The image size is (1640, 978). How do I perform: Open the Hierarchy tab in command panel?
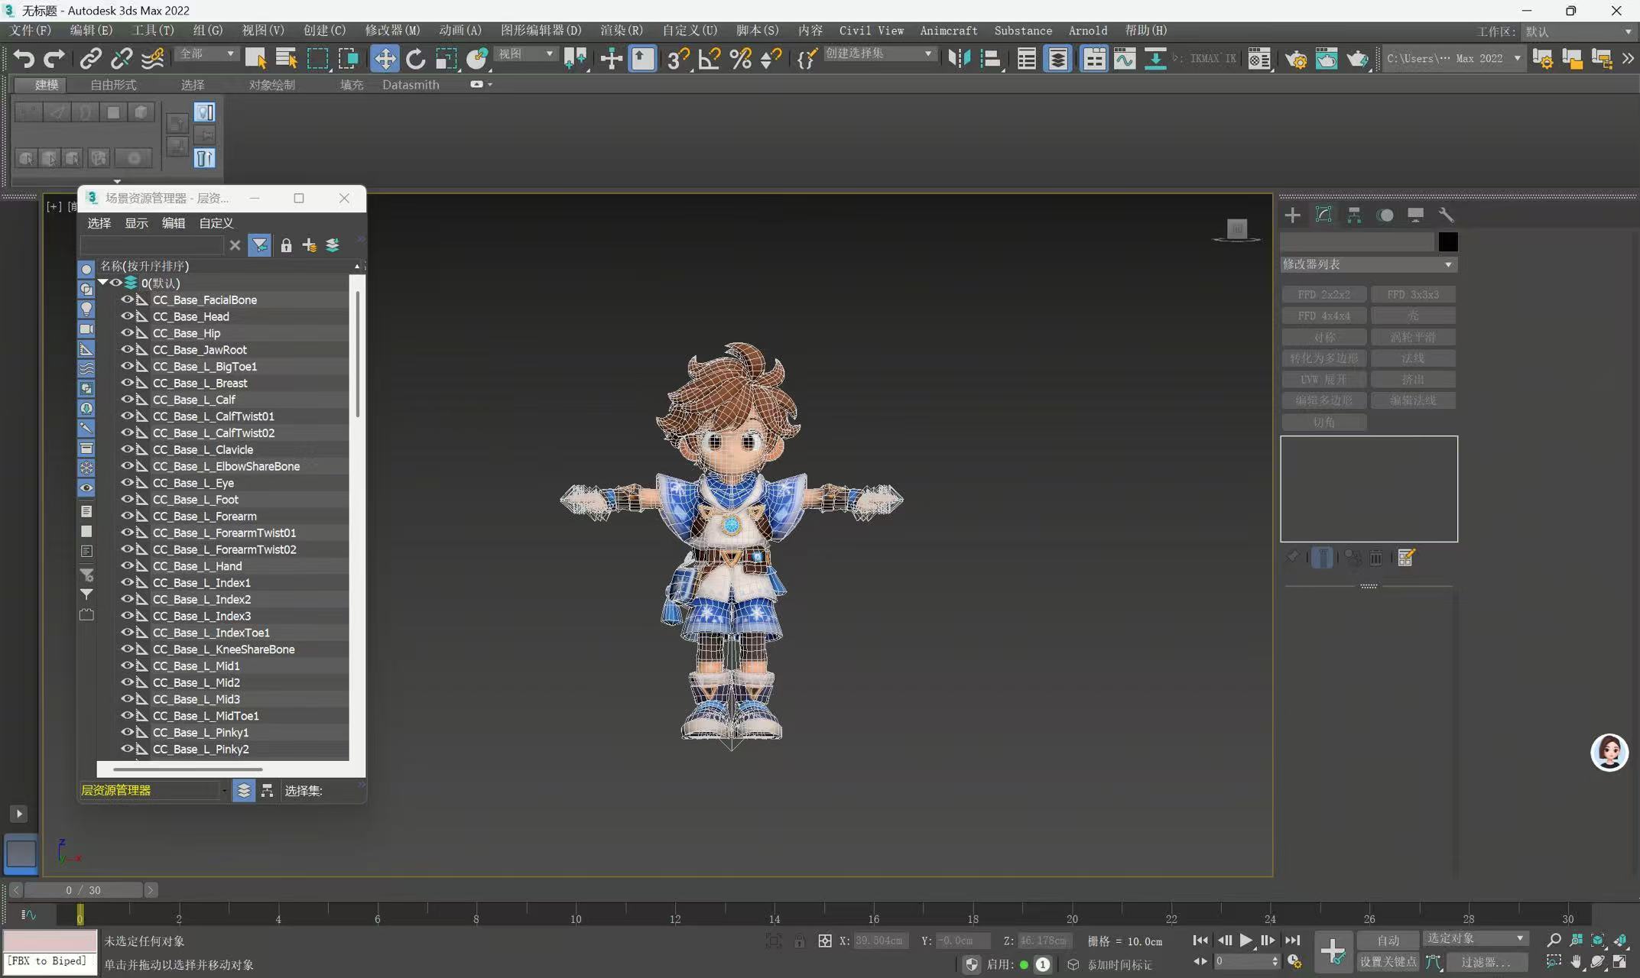1354,215
